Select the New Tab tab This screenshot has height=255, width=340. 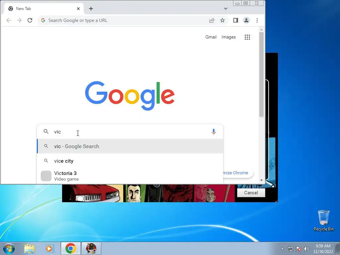tap(43, 9)
